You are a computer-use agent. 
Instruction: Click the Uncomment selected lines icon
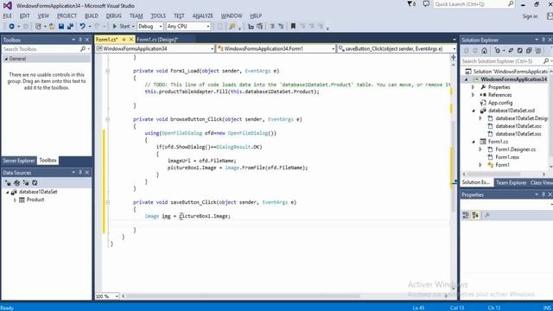(281, 26)
